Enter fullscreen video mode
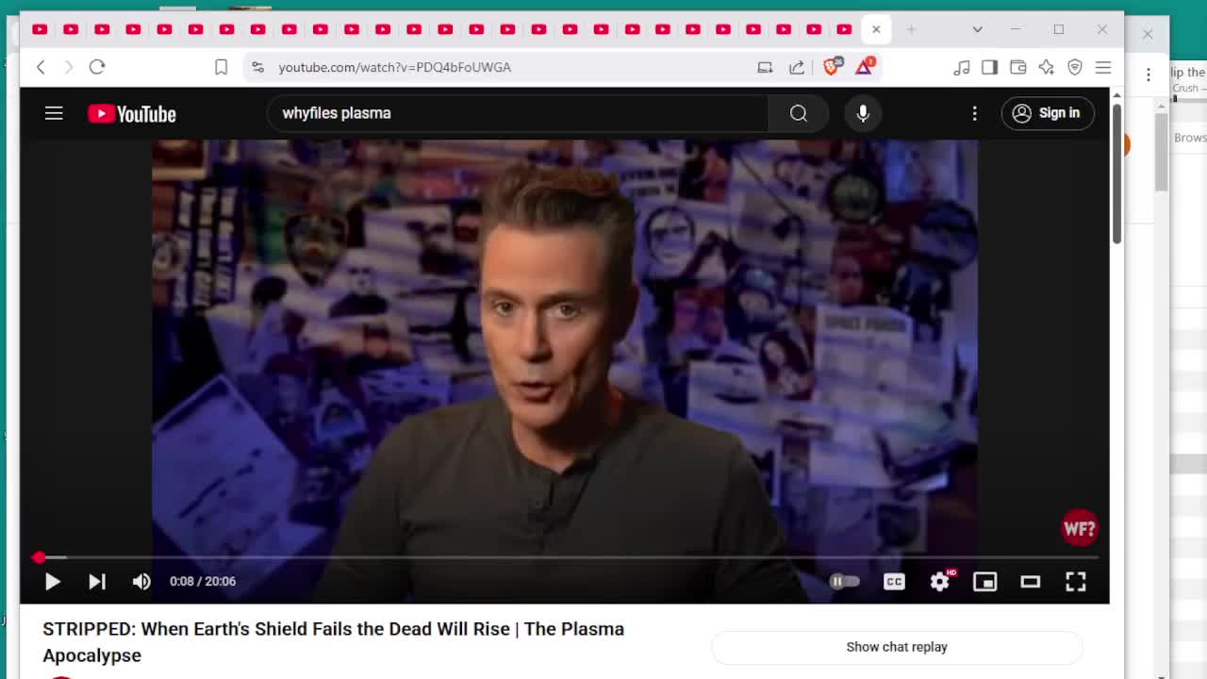 point(1075,582)
